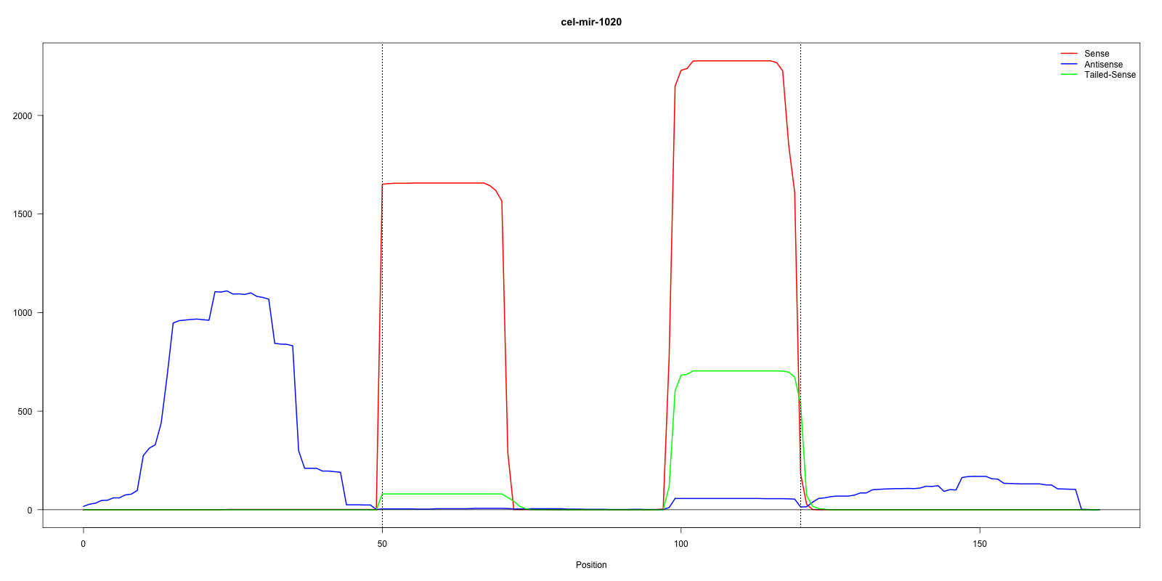
Task: Click the plot title cel-mir-1020
Action: 590,22
